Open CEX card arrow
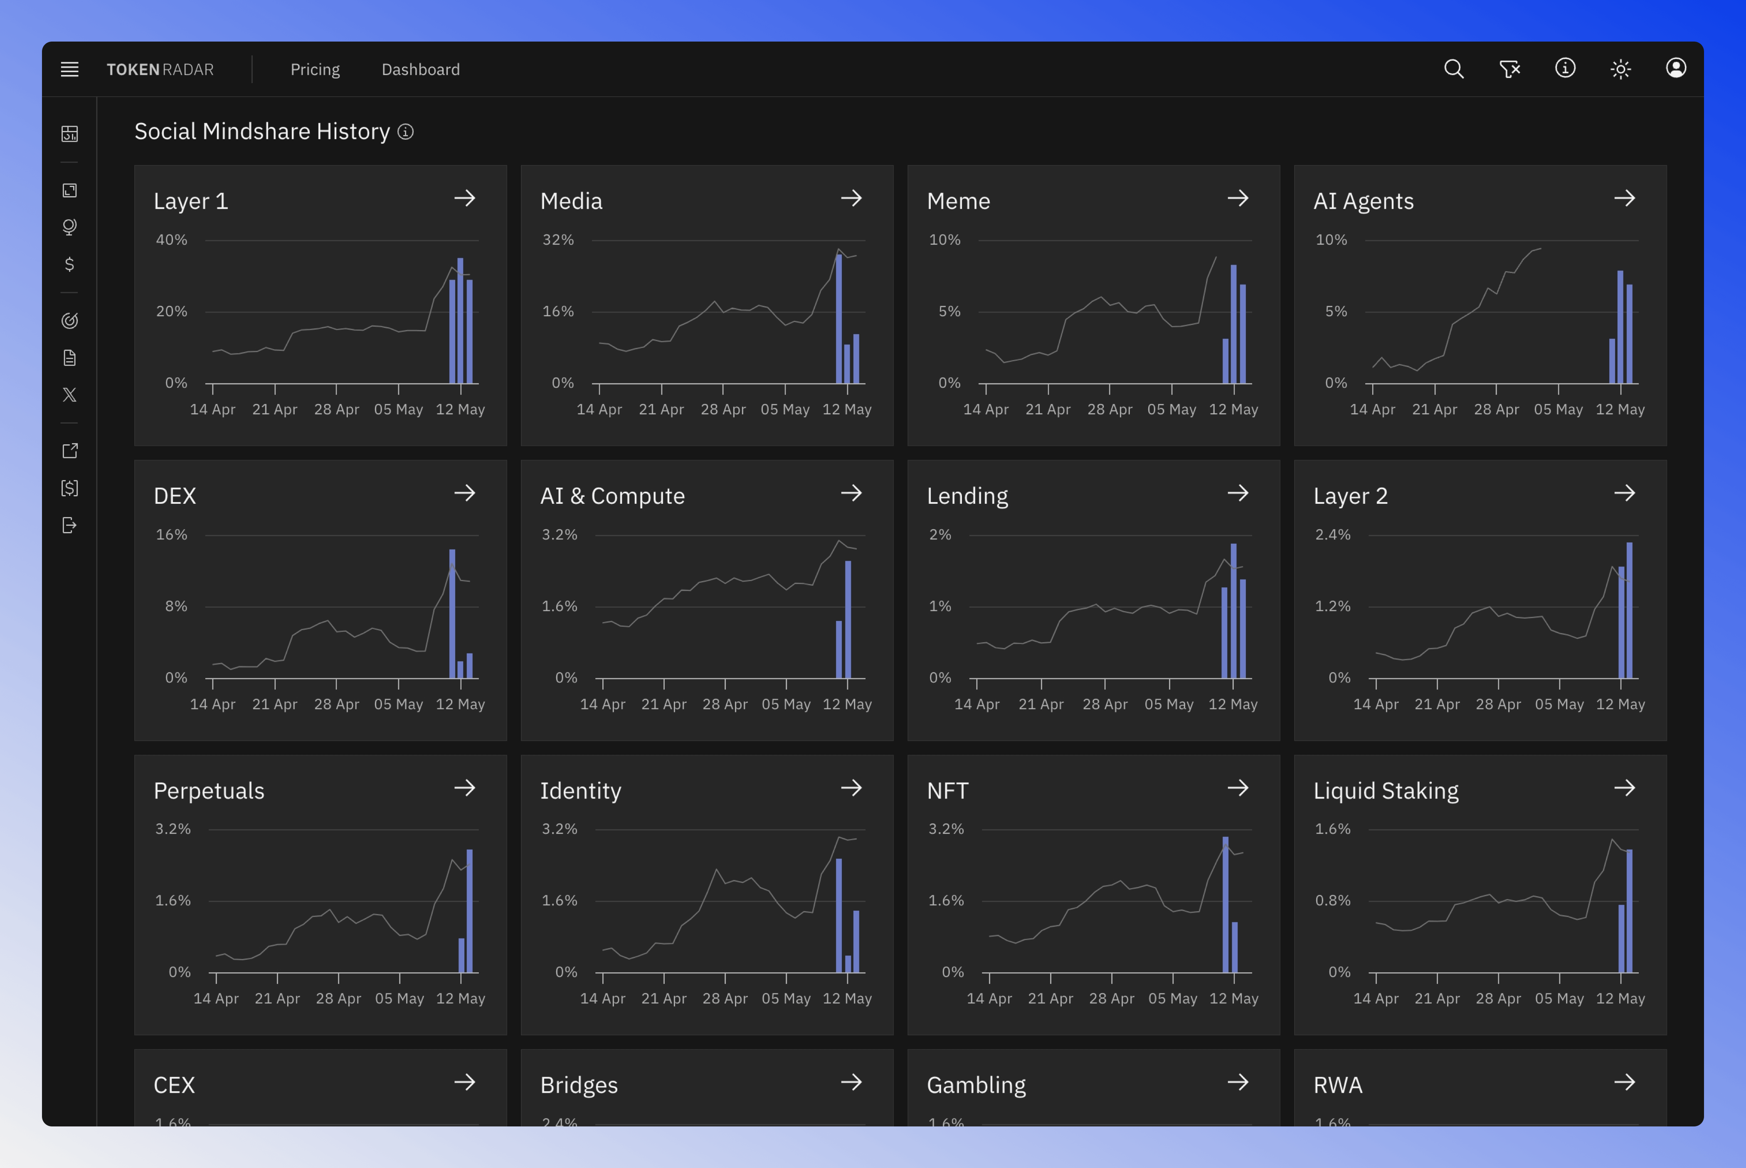 (x=465, y=1082)
